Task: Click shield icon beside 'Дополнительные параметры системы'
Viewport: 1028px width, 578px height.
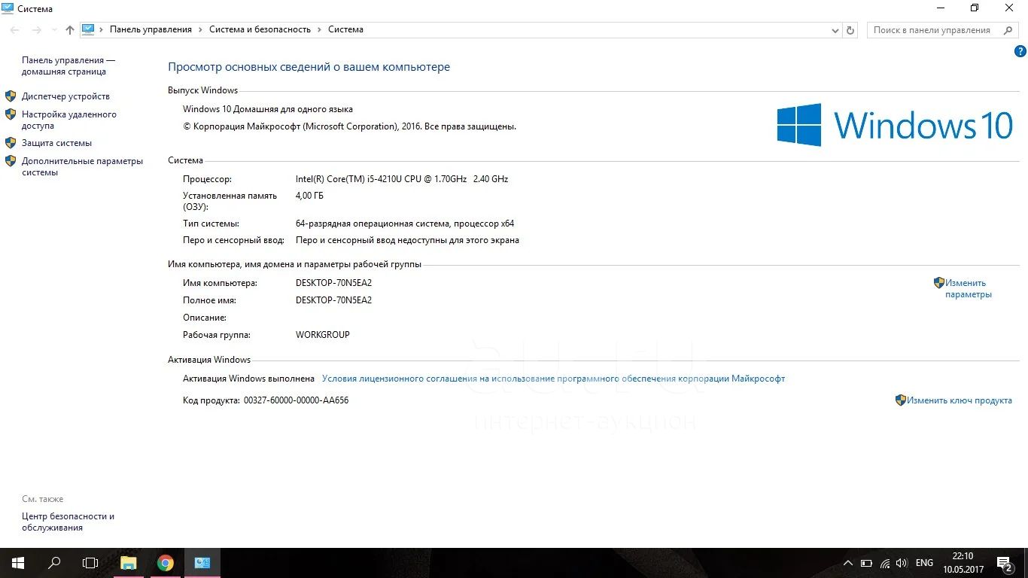Action: click(x=11, y=160)
